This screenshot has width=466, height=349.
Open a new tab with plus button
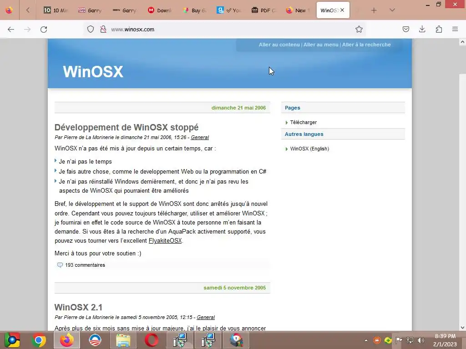(x=374, y=10)
